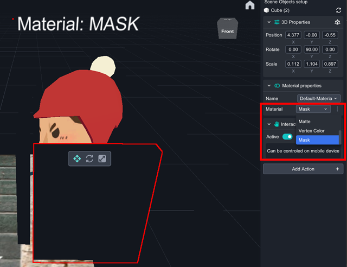Collapse the 3D Properties section
Screen dimensions: 347x267
269,22
